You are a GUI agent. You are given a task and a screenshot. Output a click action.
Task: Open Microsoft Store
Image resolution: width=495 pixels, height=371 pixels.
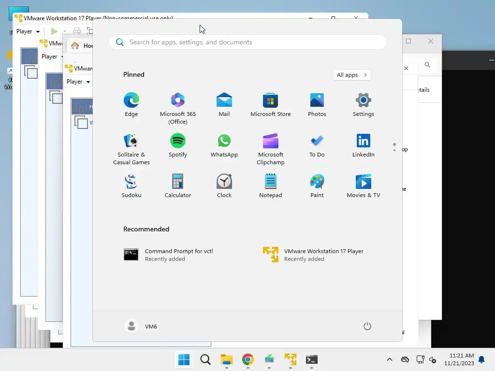[x=271, y=105]
